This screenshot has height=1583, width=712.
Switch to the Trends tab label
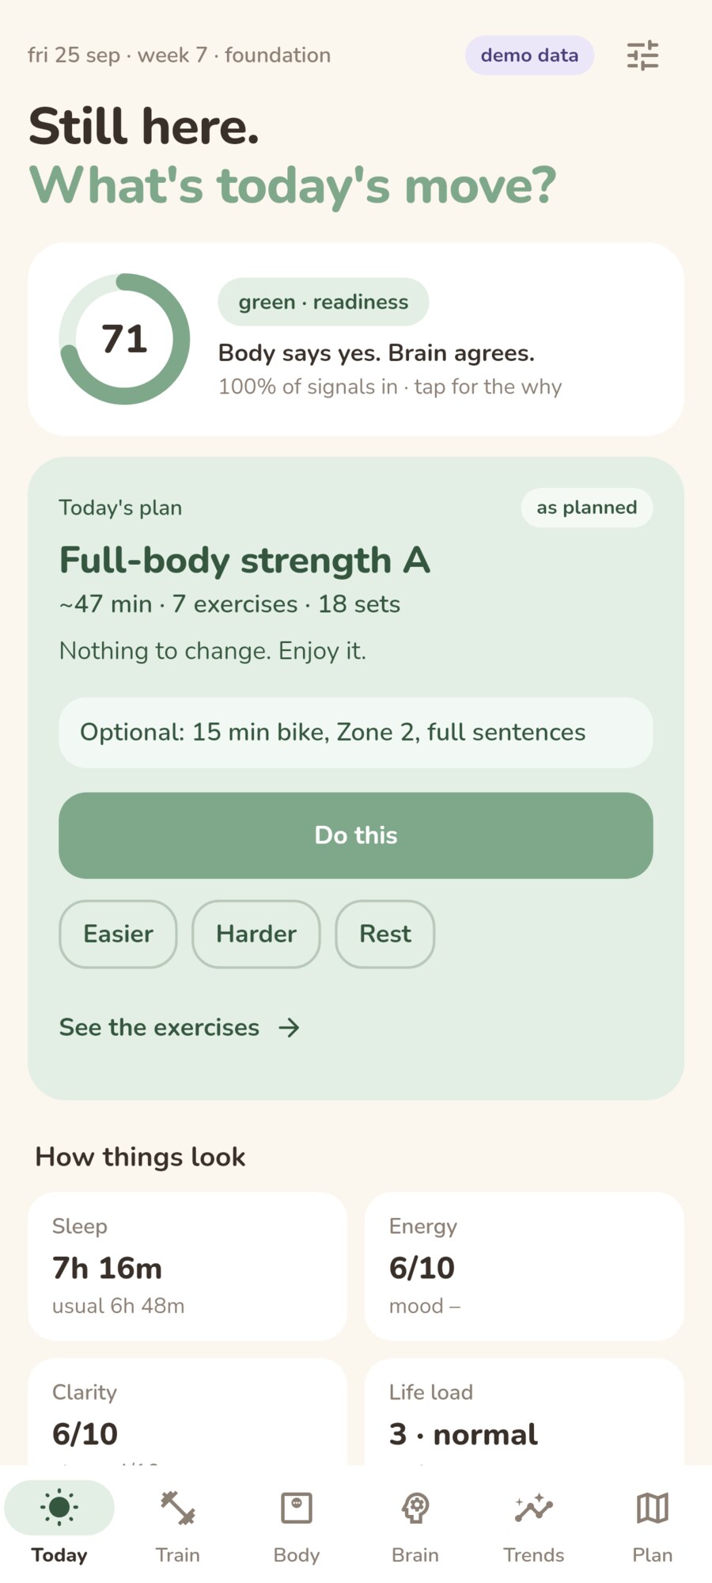coord(534,1555)
